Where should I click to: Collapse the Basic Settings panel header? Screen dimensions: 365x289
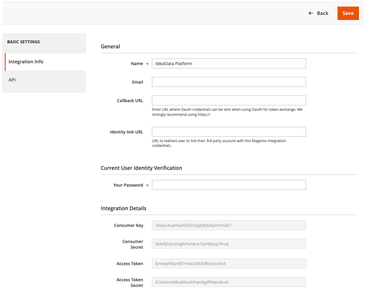(44, 42)
